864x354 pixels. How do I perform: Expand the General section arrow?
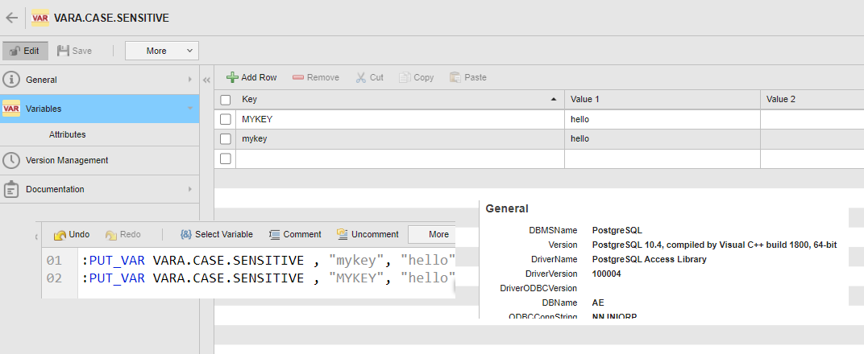pos(190,80)
